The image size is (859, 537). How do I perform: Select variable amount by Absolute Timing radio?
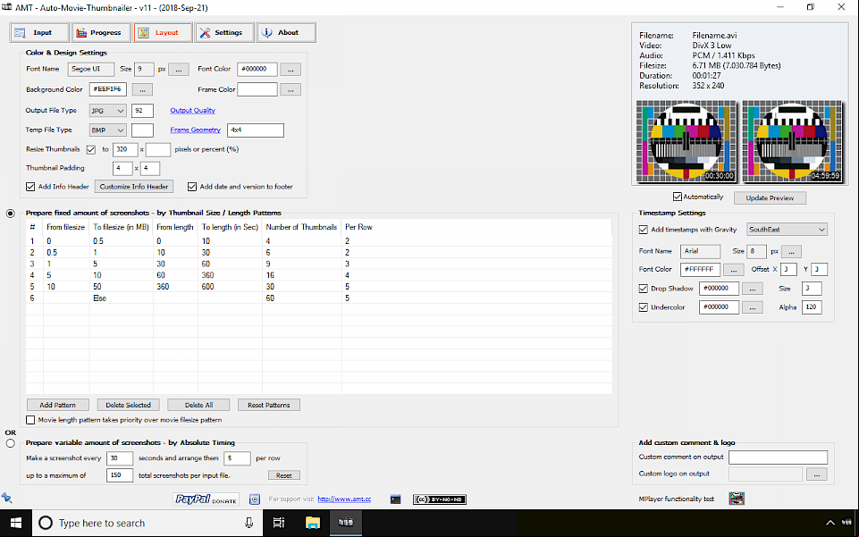coord(11,443)
